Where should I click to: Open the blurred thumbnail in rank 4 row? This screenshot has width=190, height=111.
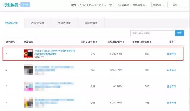28,103
